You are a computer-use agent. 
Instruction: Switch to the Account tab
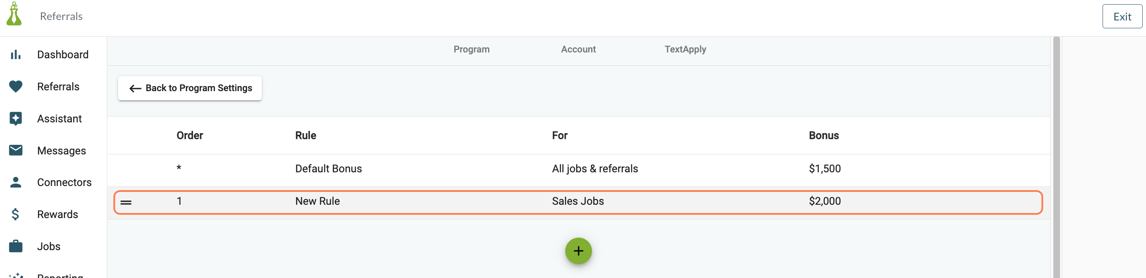tap(578, 49)
